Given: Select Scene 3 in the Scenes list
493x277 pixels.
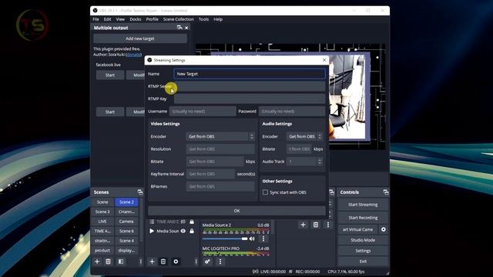Looking at the screenshot, I should coord(102,212).
